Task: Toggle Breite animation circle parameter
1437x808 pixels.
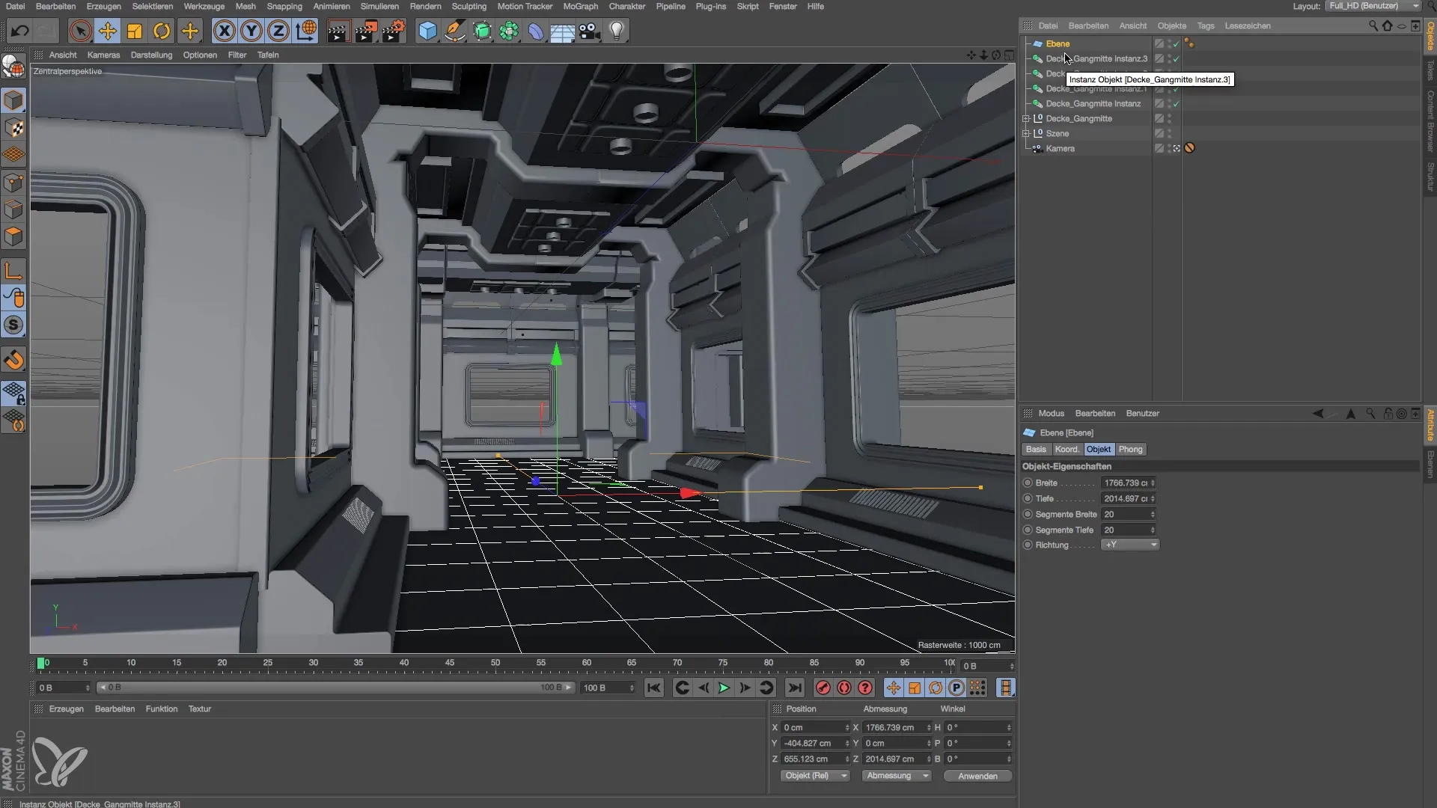Action: tap(1028, 483)
